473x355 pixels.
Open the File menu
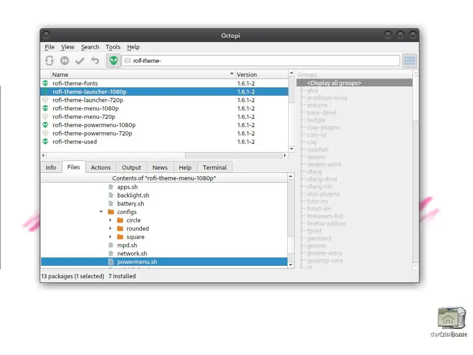[49, 47]
